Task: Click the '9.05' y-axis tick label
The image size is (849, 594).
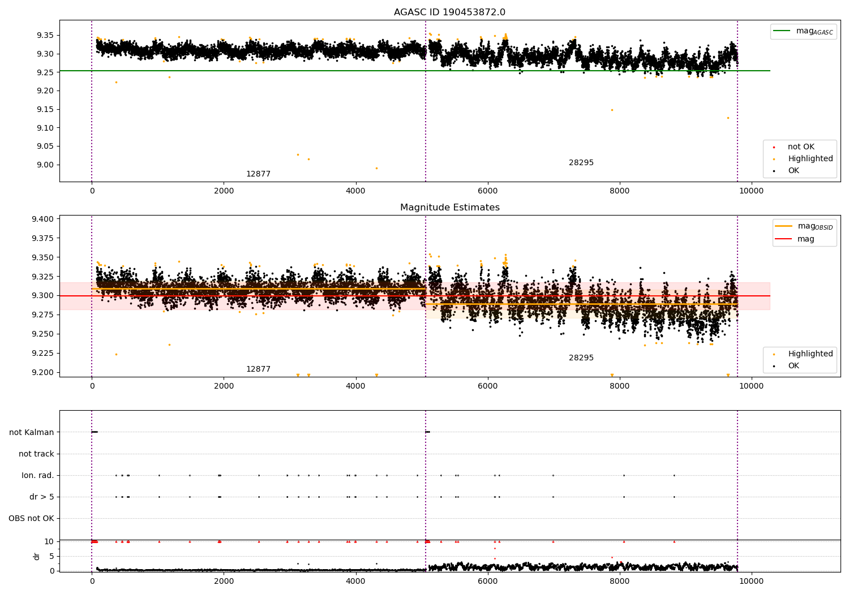Action: 45,147
